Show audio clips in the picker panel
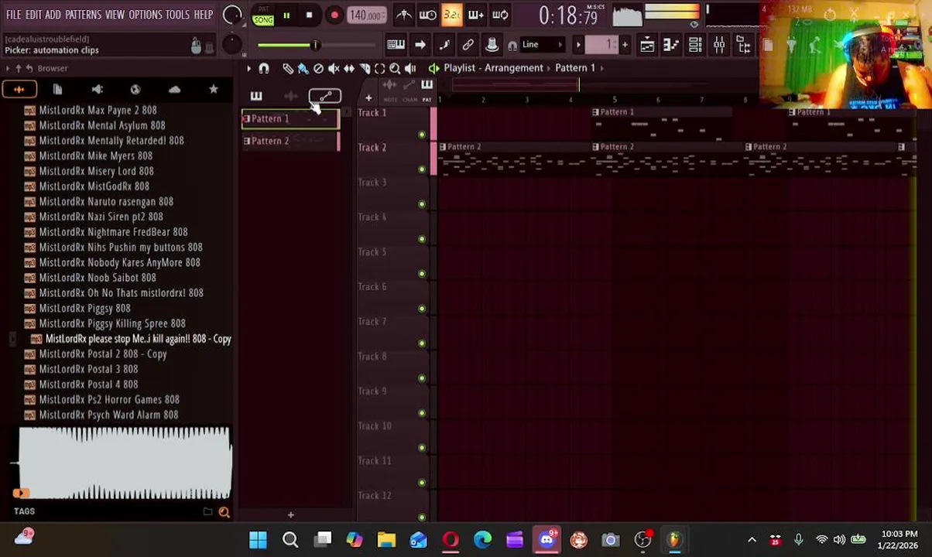 coord(290,96)
